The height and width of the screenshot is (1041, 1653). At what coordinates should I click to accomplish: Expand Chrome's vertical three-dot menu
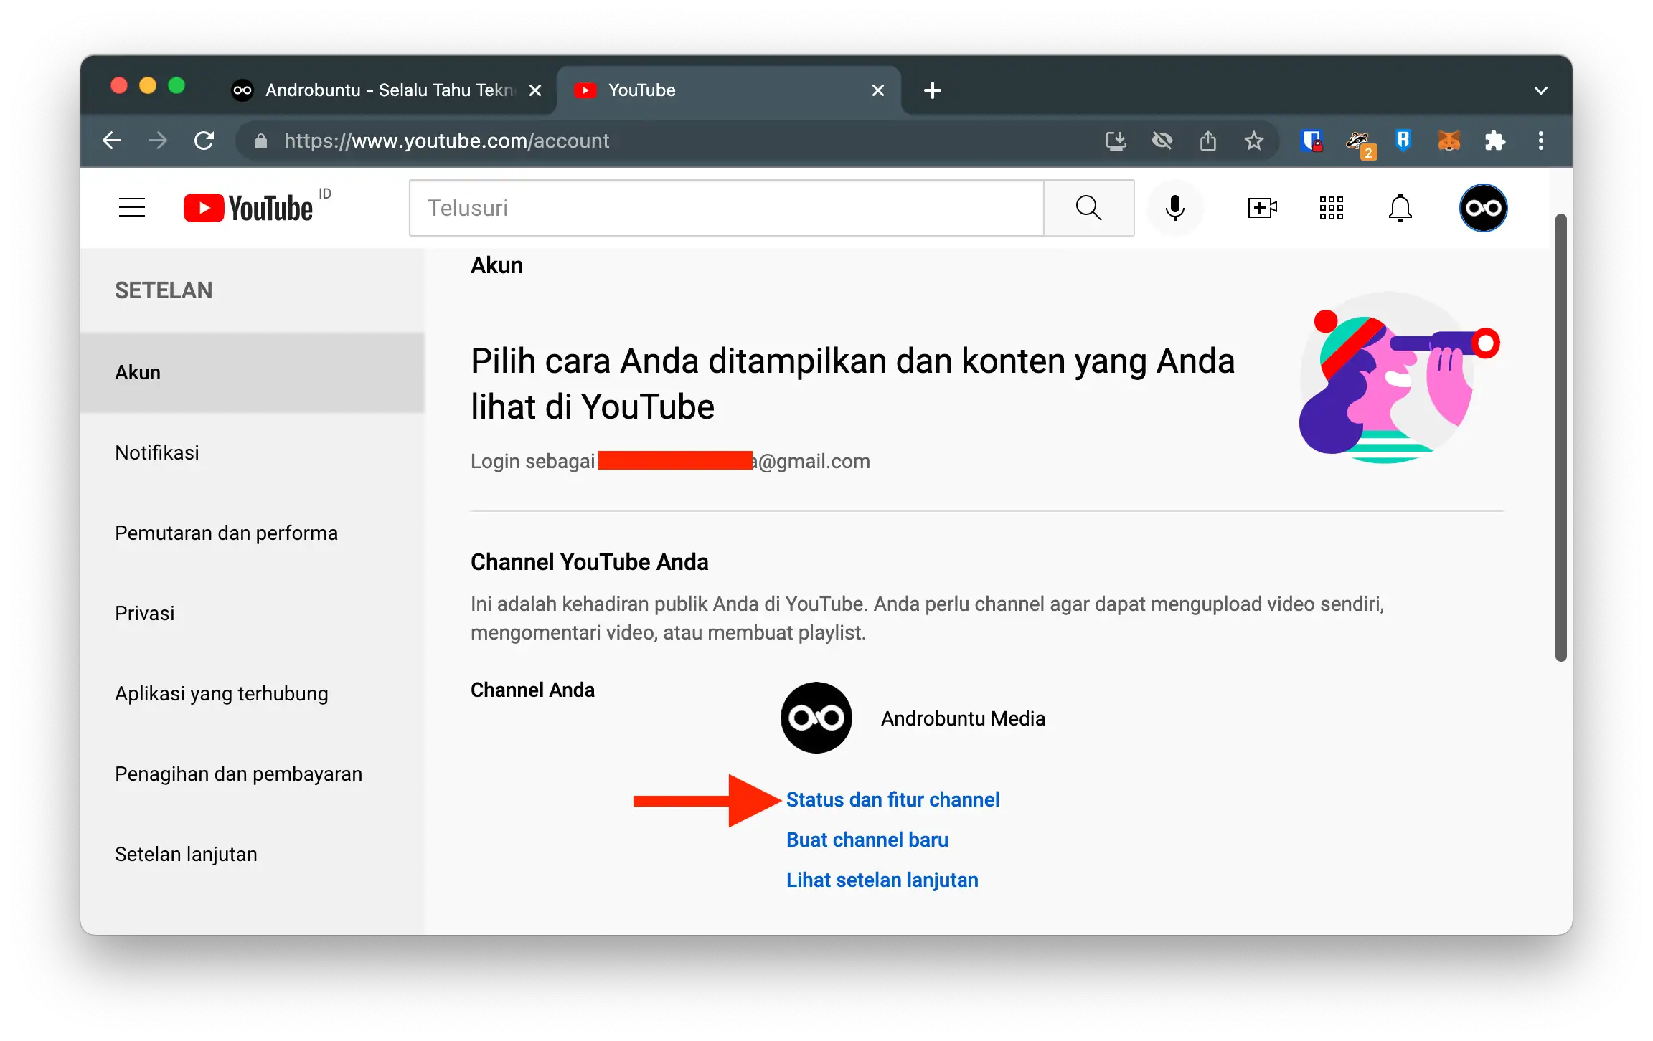1540,141
